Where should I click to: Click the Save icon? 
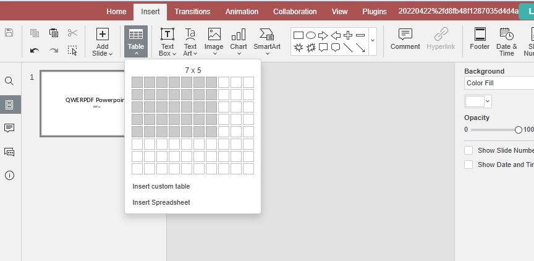point(9,33)
